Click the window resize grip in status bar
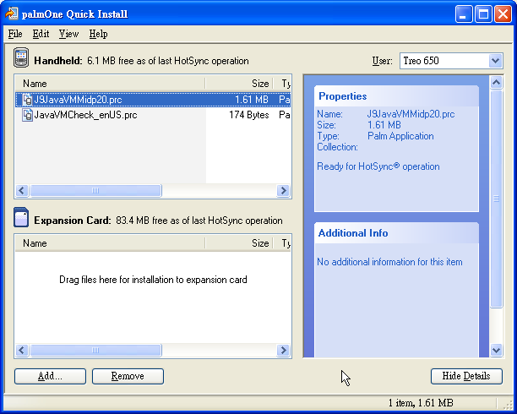517x414 pixels. [x=509, y=404]
